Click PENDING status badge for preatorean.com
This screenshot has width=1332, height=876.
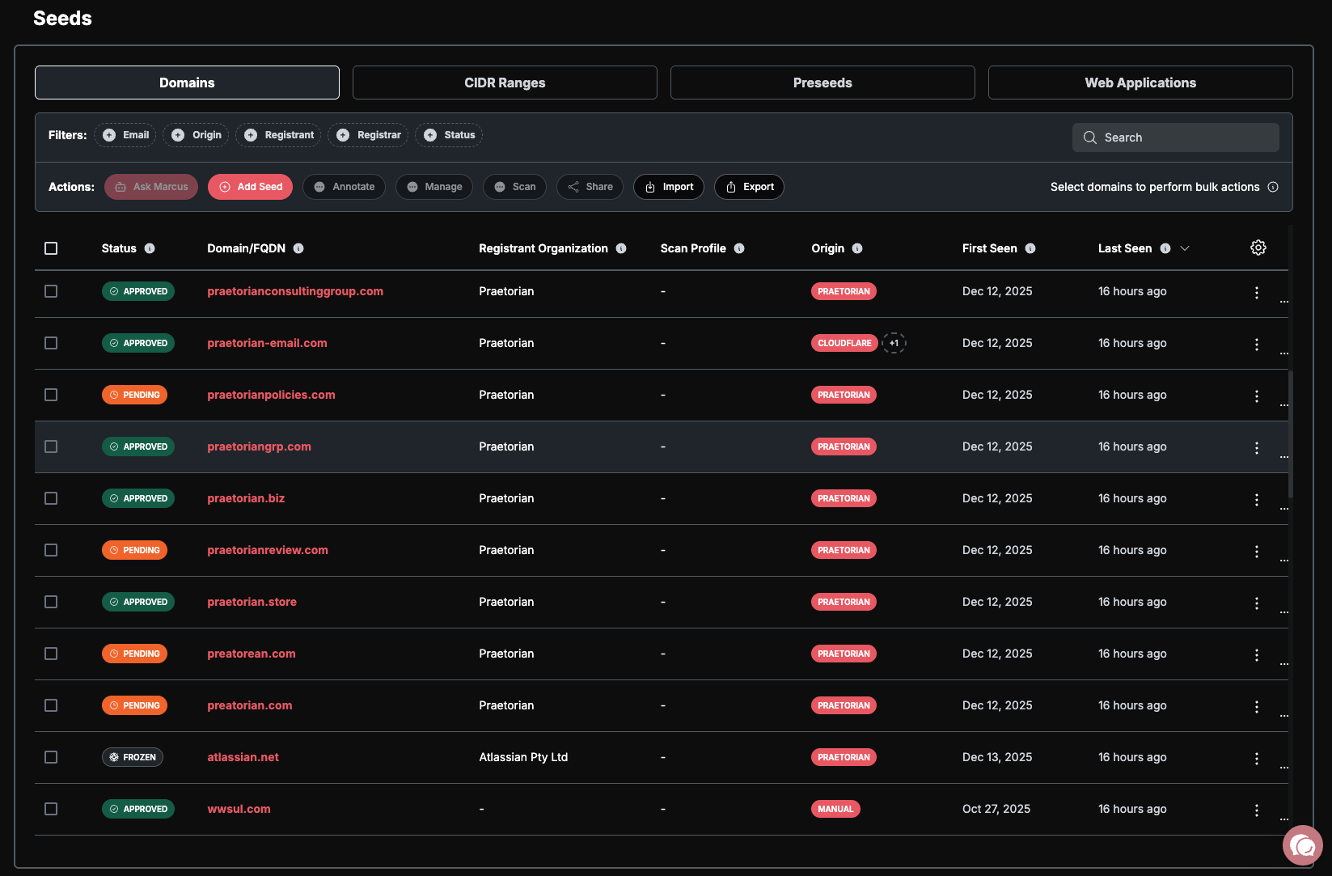coord(134,654)
